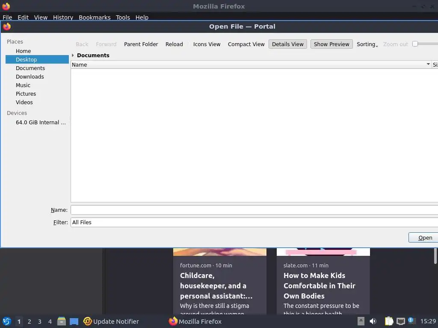
Task: Click the volume icon in the system tray
Action: click(373, 321)
